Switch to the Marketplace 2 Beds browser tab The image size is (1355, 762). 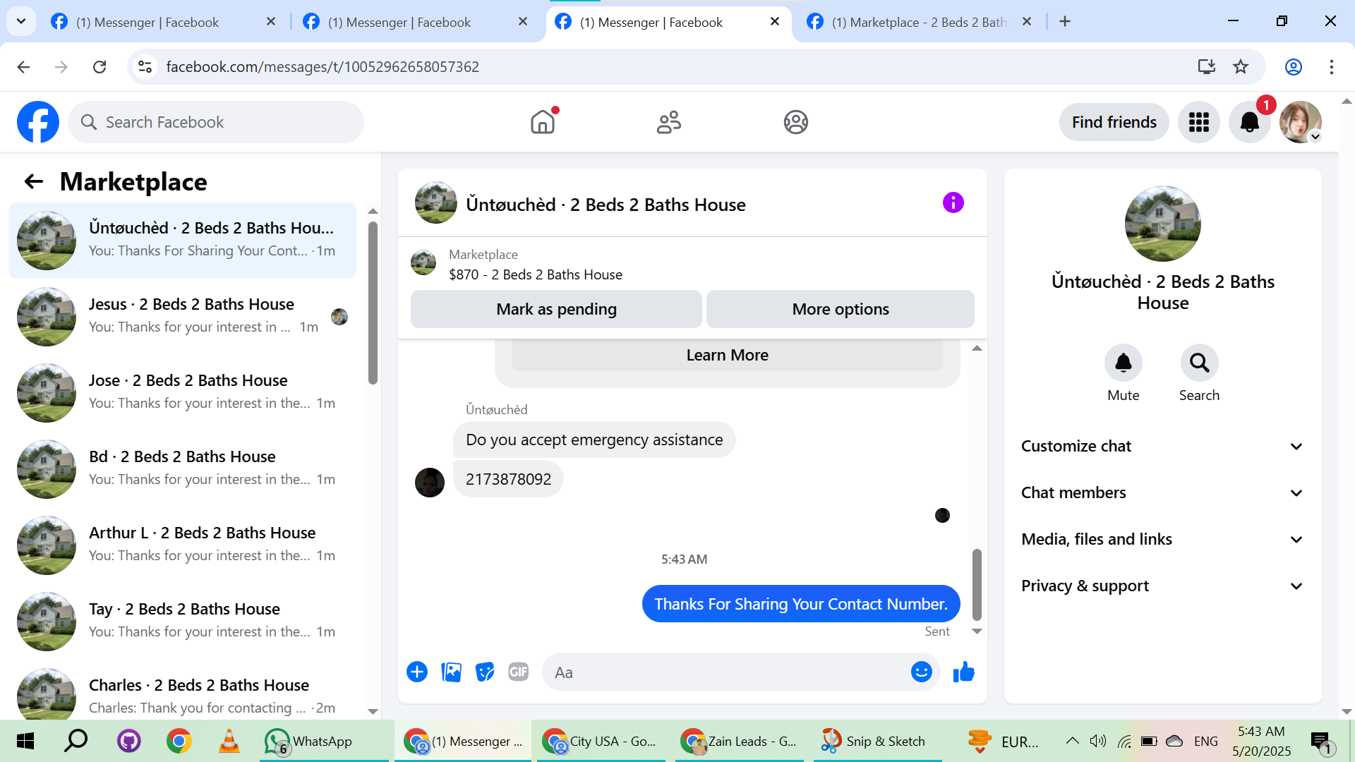pos(920,22)
